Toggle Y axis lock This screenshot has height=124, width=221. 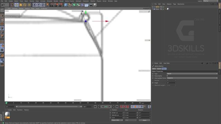pyautogui.click(x=39, y=5)
